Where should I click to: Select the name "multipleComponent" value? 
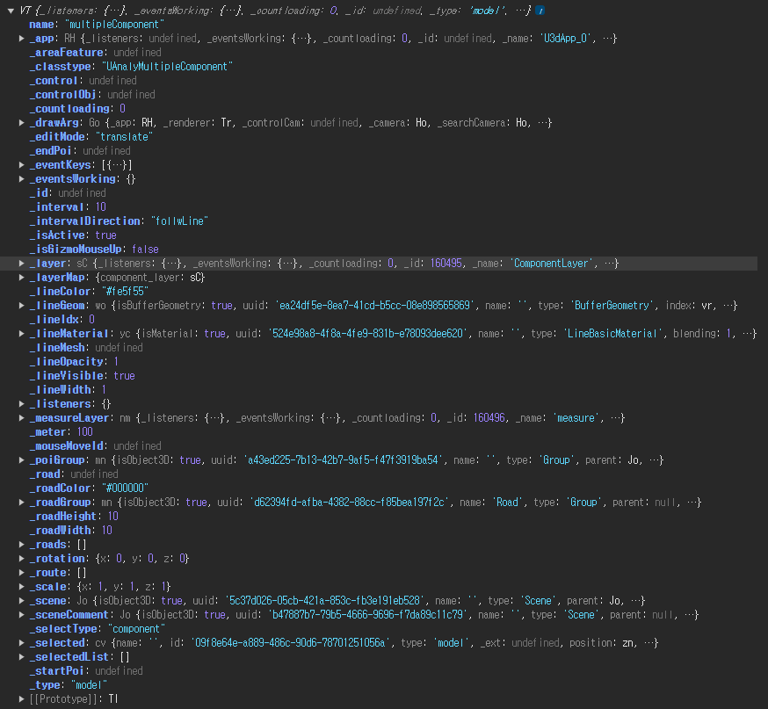114,24
